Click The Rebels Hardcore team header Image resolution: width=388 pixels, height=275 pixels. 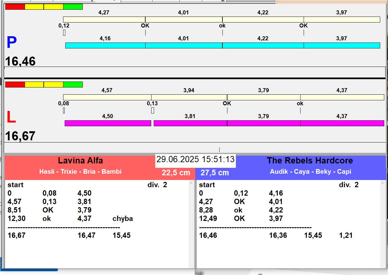coord(310,161)
